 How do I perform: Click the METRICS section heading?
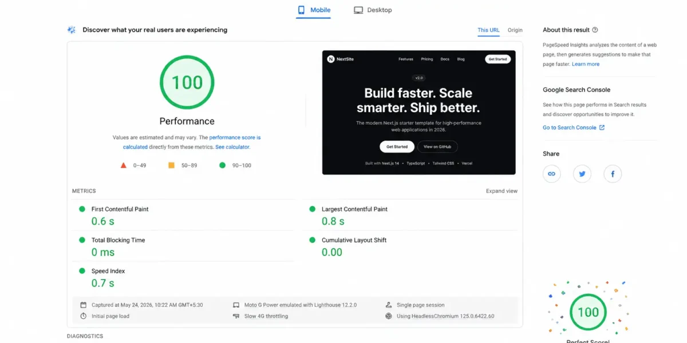click(84, 191)
